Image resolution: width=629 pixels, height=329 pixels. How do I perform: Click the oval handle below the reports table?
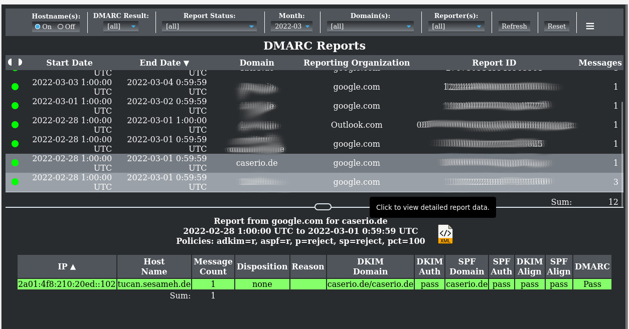(x=323, y=206)
